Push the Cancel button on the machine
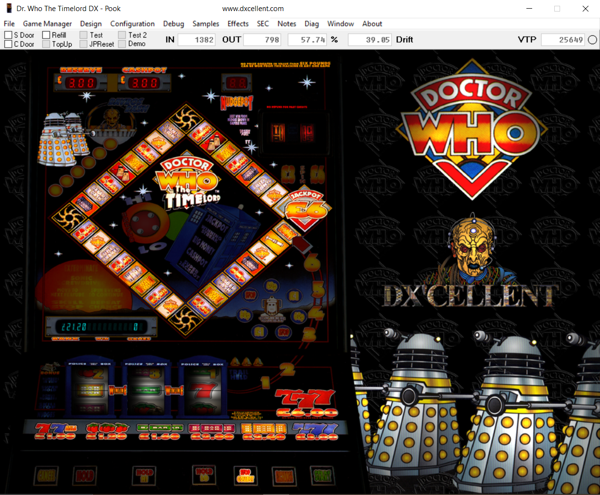The height and width of the screenshot is (495, 600). point(47,476)
